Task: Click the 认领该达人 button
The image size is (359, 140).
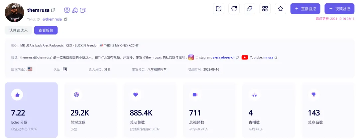Action: pyautogui.click(x=19, y=30)
